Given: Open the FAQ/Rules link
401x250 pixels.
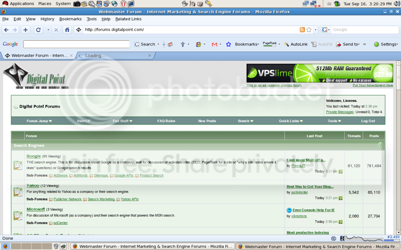Looking at the screenshot, I should 166,121.
